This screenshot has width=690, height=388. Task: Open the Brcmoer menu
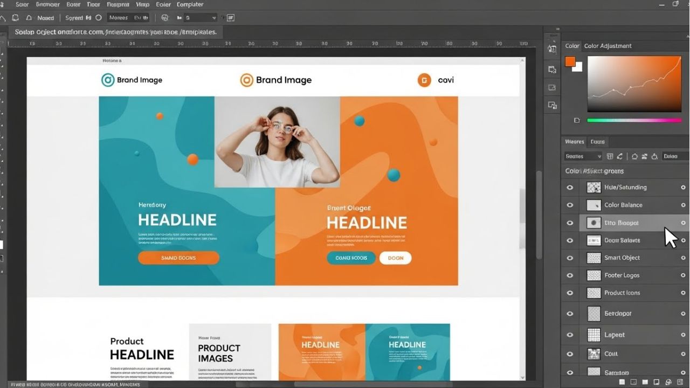(47, 4)
